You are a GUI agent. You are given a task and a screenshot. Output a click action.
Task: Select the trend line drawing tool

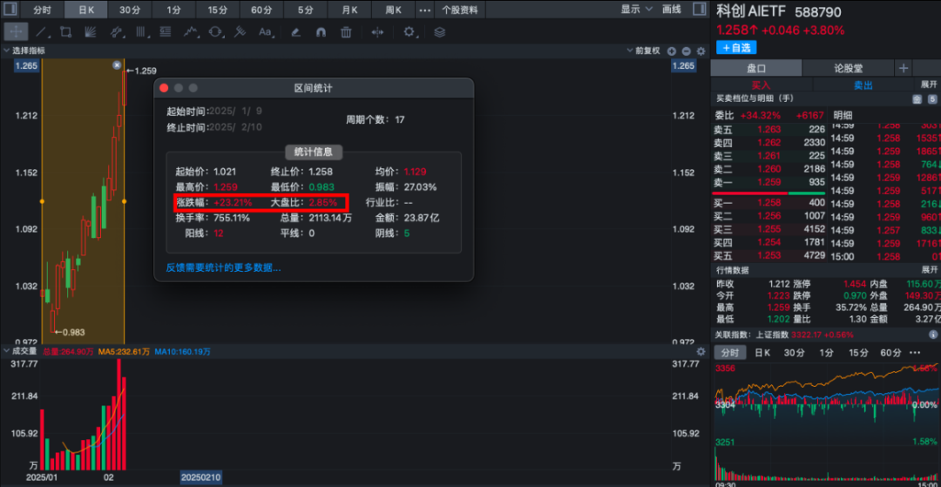(41, 32)
